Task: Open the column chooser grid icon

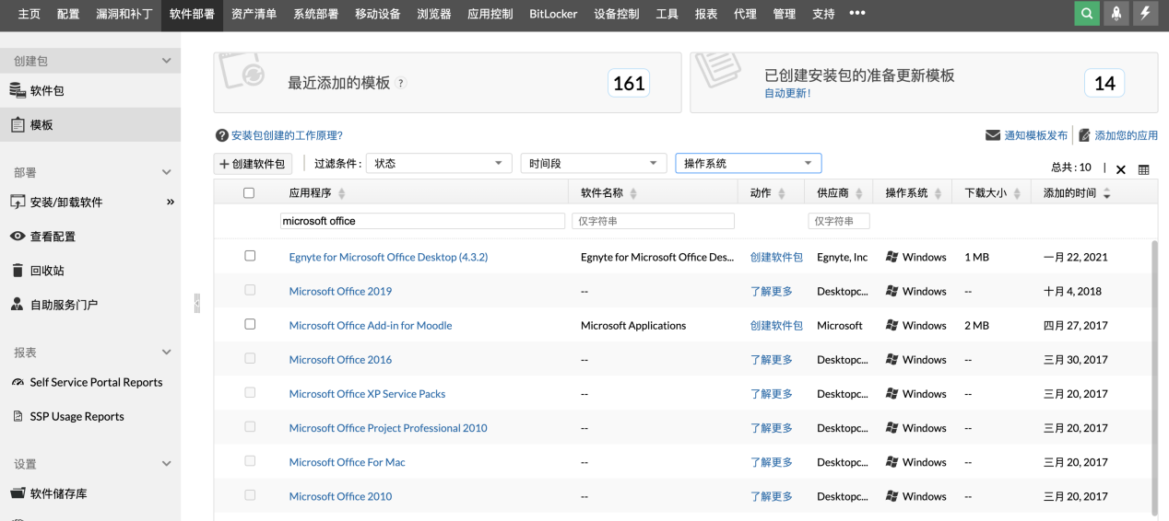Action: [1144, 169]
